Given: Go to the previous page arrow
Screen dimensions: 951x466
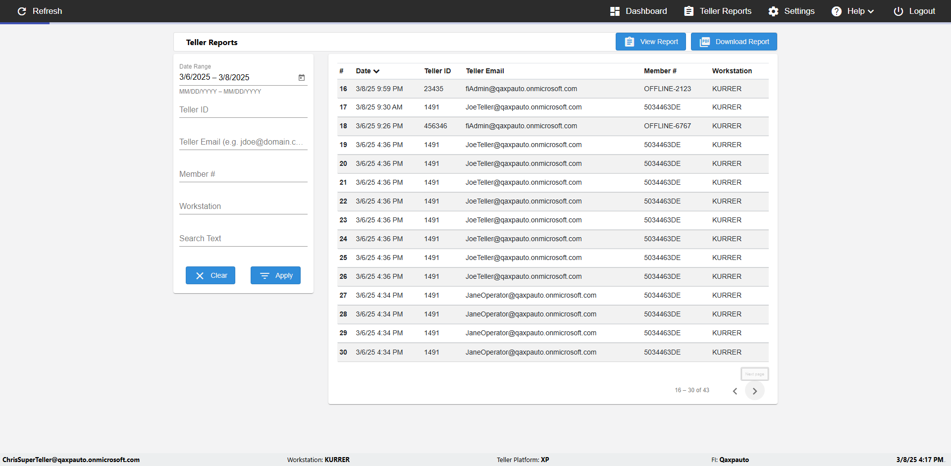Looking at the screenshot, I should tap(735, 391).
